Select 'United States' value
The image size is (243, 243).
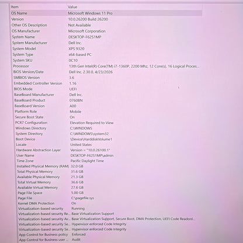pos(81,145)
